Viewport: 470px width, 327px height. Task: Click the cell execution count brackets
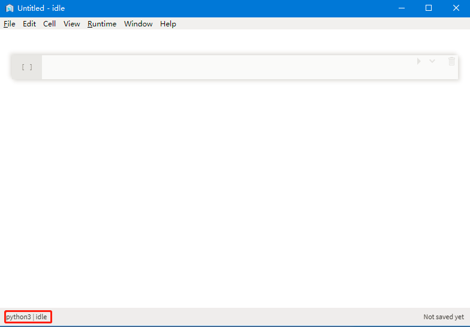click(x=27, y=67)
